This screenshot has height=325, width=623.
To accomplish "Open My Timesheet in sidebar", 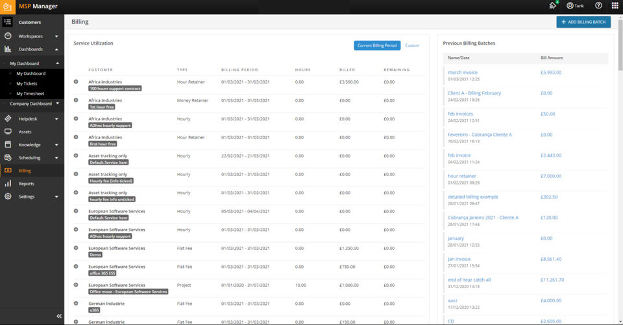I will click(31, 93).
